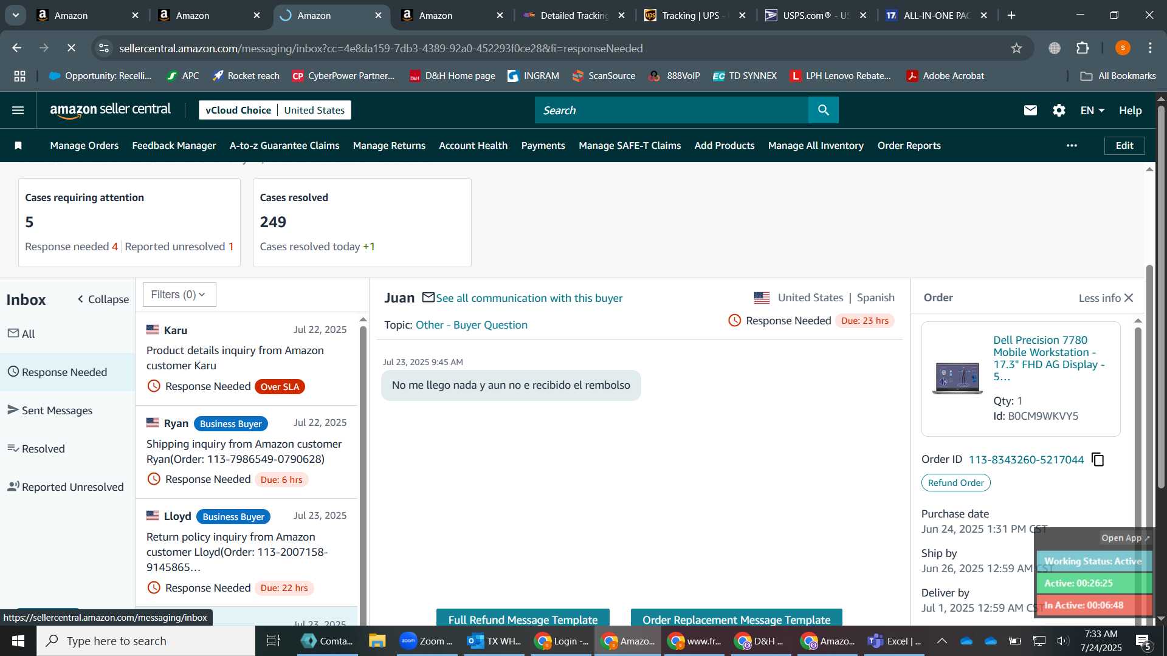Switch to the Tracking | UPS tab
The height and width of the screenshot is (656, 1167).
tap(695, 15)
